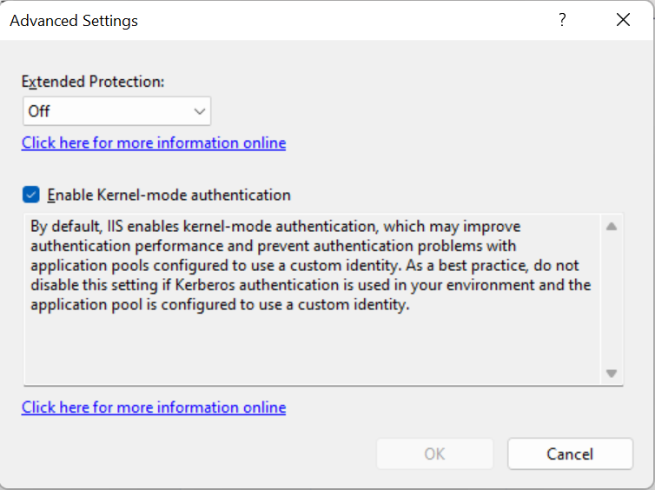655x490 pixels.
Task: Close the Advanced Settings dialog
Action: coord(623,20)
